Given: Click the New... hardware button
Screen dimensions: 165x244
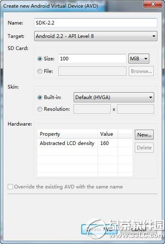Looking at the screenshot, I should [x=144, y=135].
